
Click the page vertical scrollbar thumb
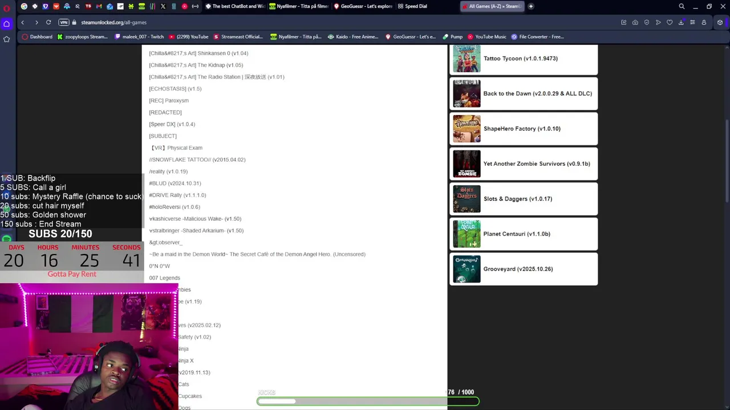click(727, 161)
